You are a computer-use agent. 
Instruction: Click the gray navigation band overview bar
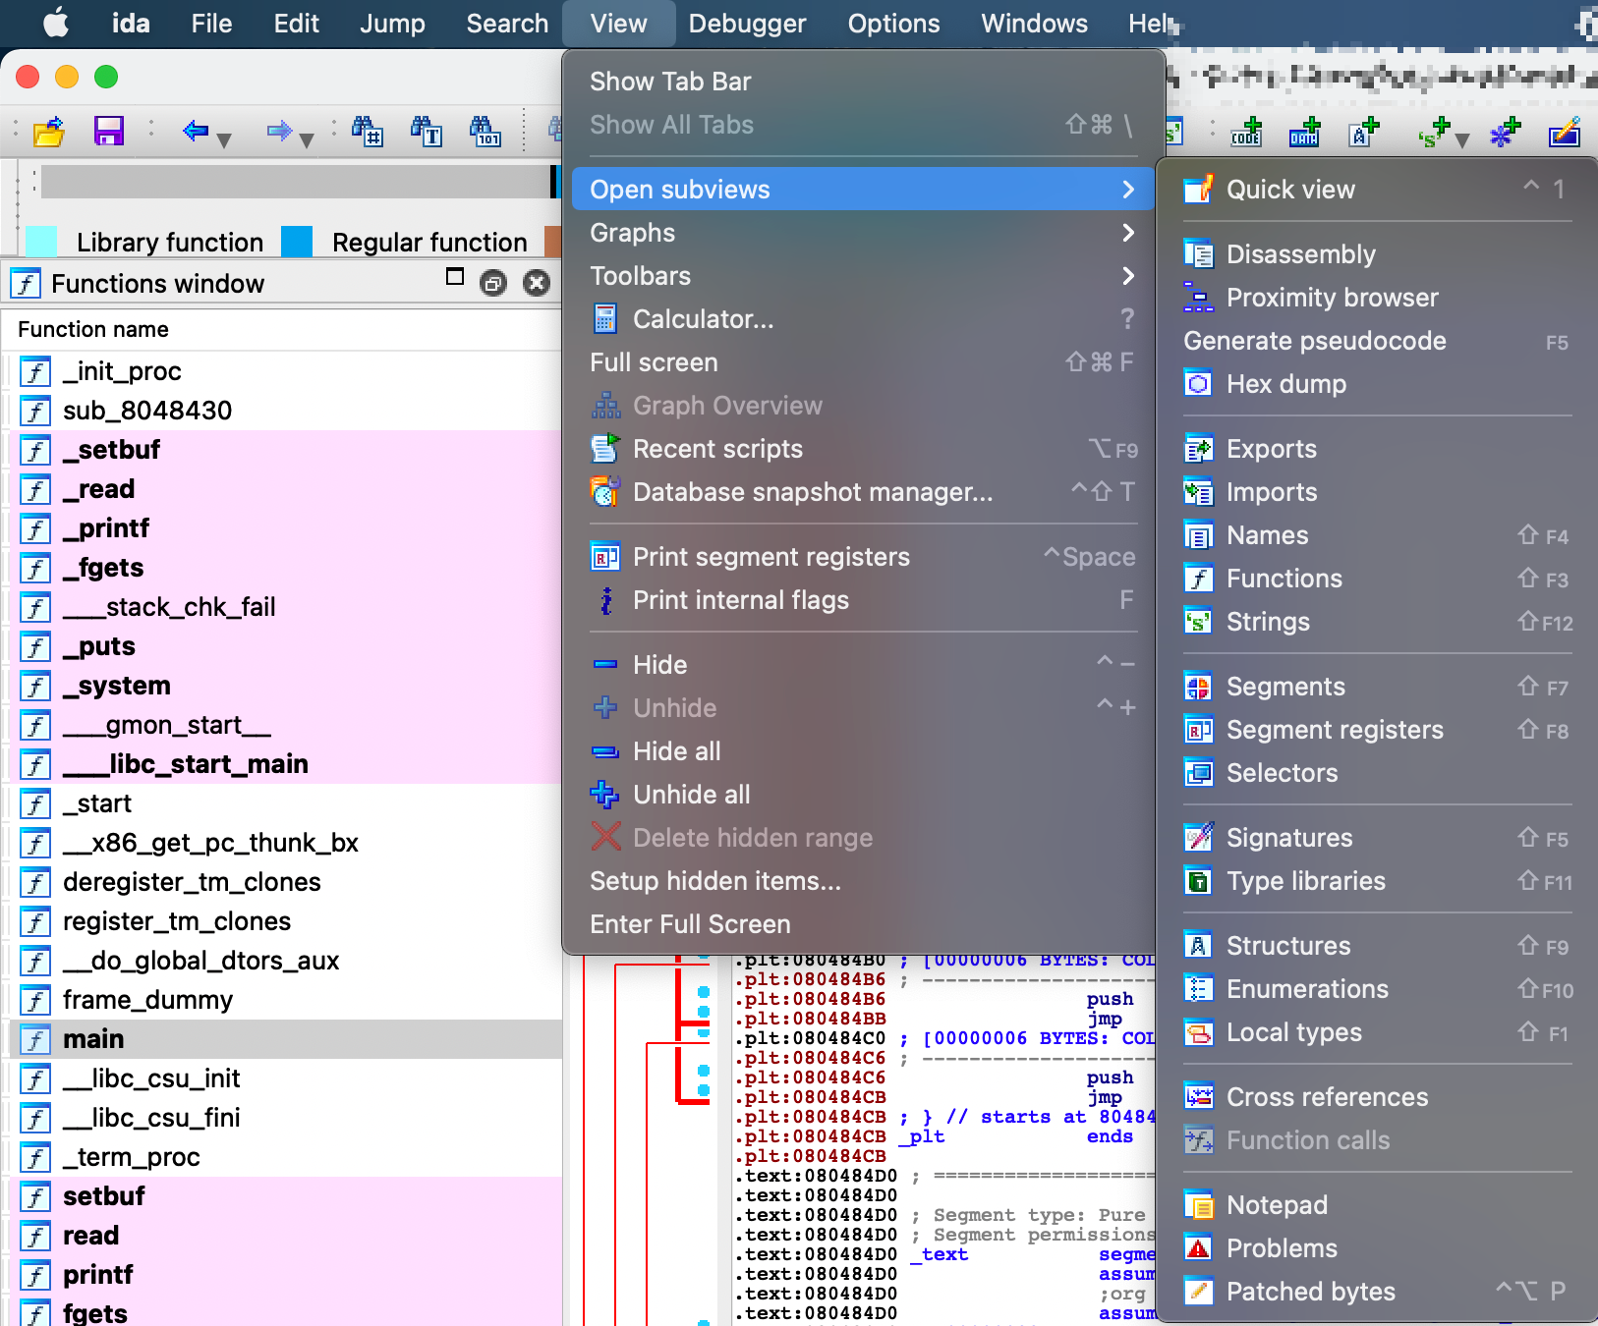coord(298,182)
